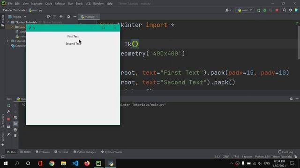Click the CRLF line separator status
This screenshot has height=168, width=300.
225,157
